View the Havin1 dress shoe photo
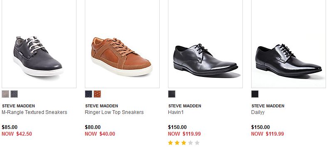The width and height of the screenshot is (331, 151). (205, 44)
